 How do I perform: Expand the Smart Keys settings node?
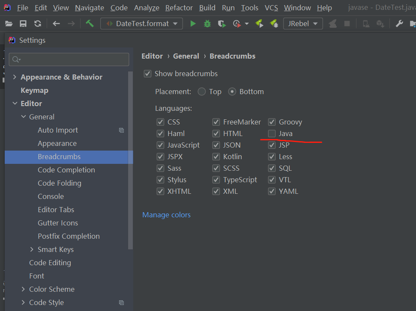tap(32, 249)
